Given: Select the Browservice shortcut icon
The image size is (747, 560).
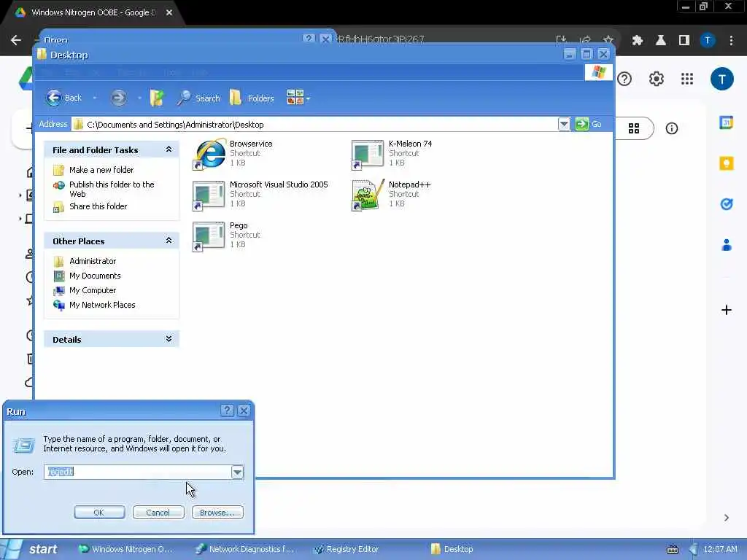Looking at the screenshot, I should coord(209,154).
